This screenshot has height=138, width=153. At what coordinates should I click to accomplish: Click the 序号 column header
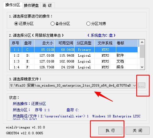click(16, 43)
